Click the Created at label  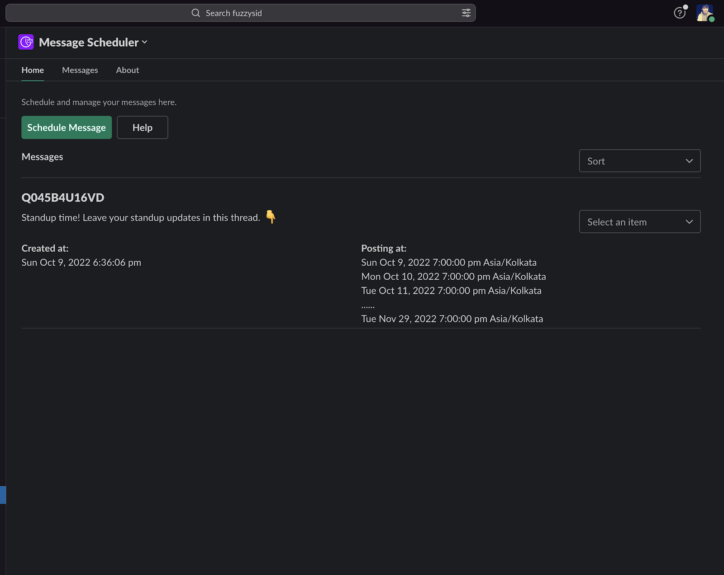tap(45, 248)
